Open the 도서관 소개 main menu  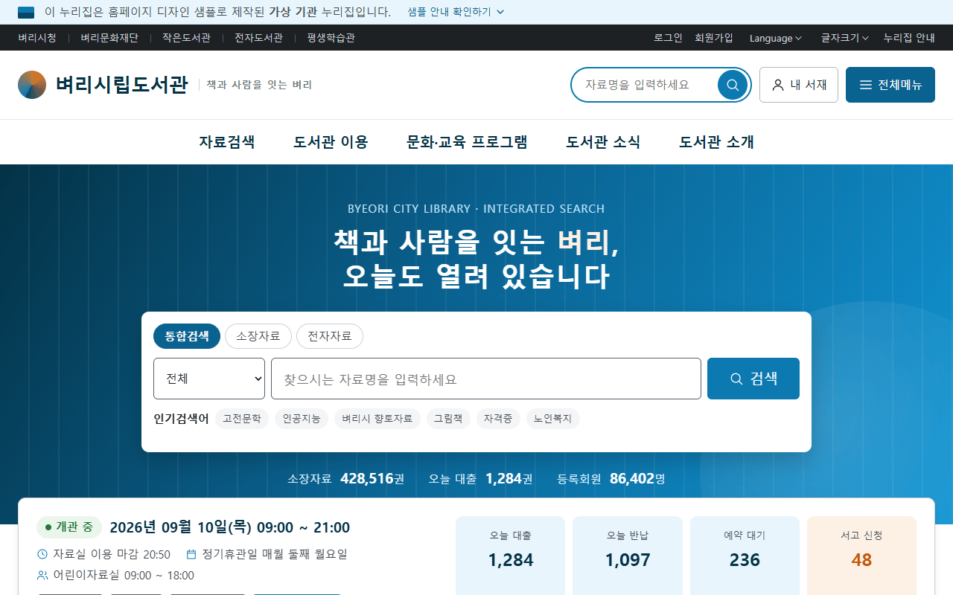716,142
